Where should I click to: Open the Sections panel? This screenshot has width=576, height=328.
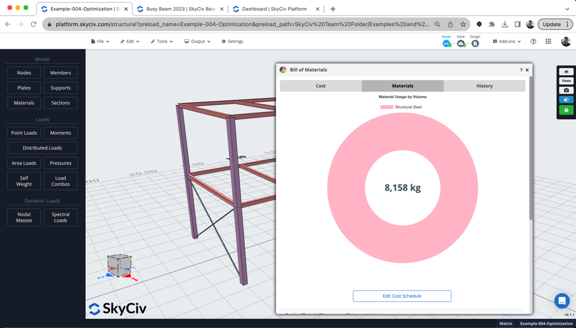[60, 103]
